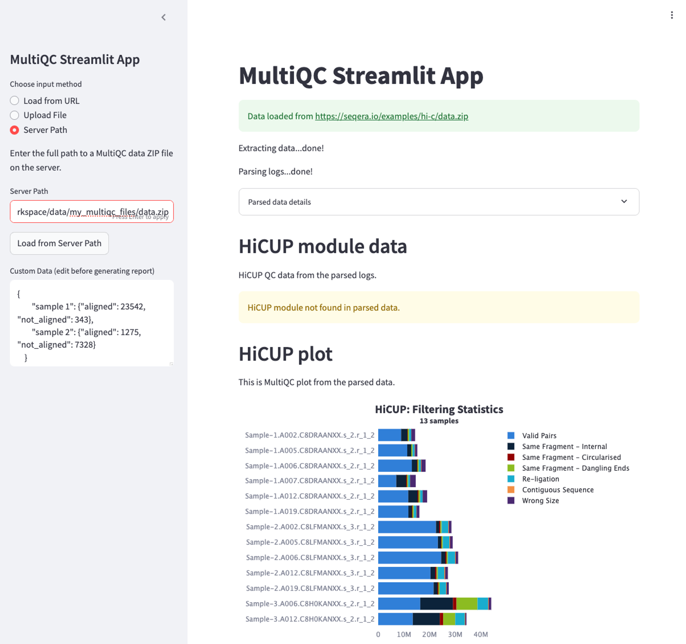Click the Sample-3.A012.C8H0KANXX.s_2.r_1_2 bar
686x644 pixels.
pyautogui.click(x=422, y=619)
